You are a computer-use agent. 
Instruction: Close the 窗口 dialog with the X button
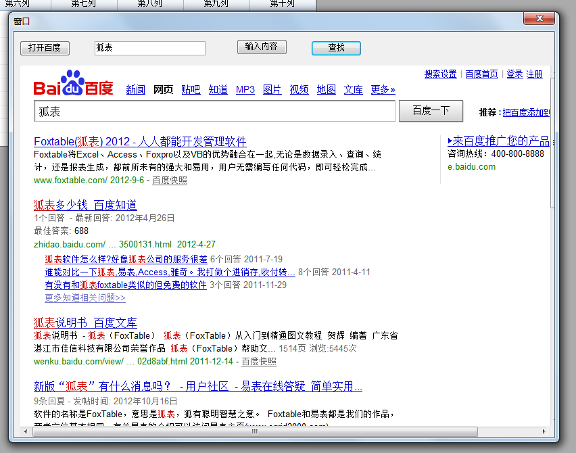(x=539, y=18)
